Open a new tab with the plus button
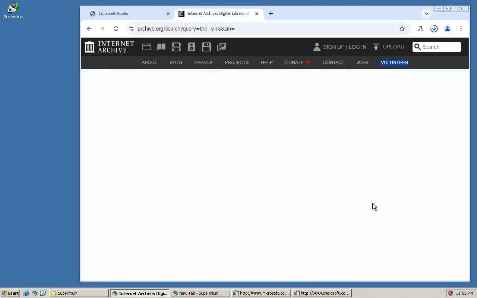Screen dimensions: 477x298 [271, 13]
